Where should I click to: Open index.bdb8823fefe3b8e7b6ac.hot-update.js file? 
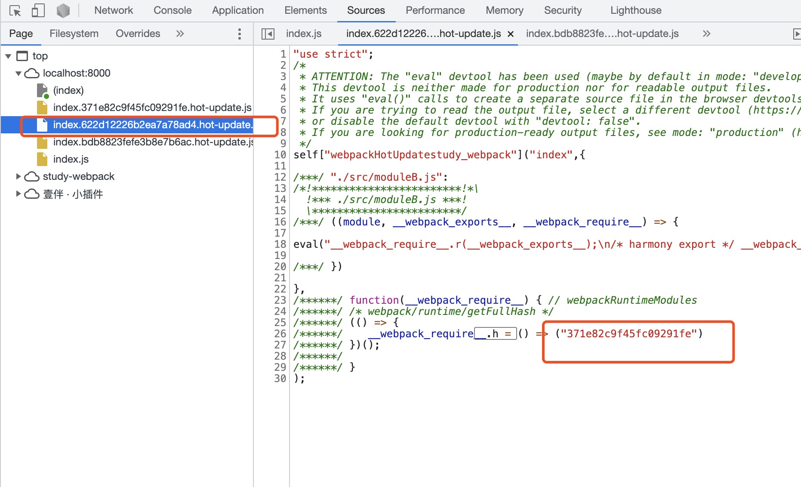click(x=153, y=142)
